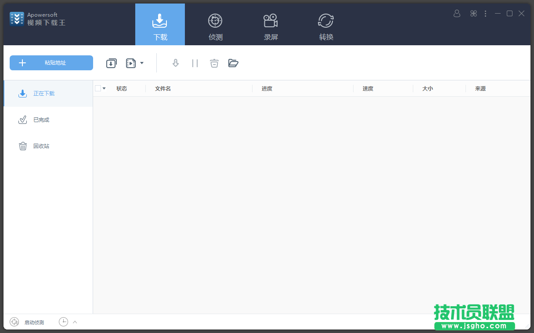
Task: Expand the up chevron beside the clock
Action: (75, 322)
